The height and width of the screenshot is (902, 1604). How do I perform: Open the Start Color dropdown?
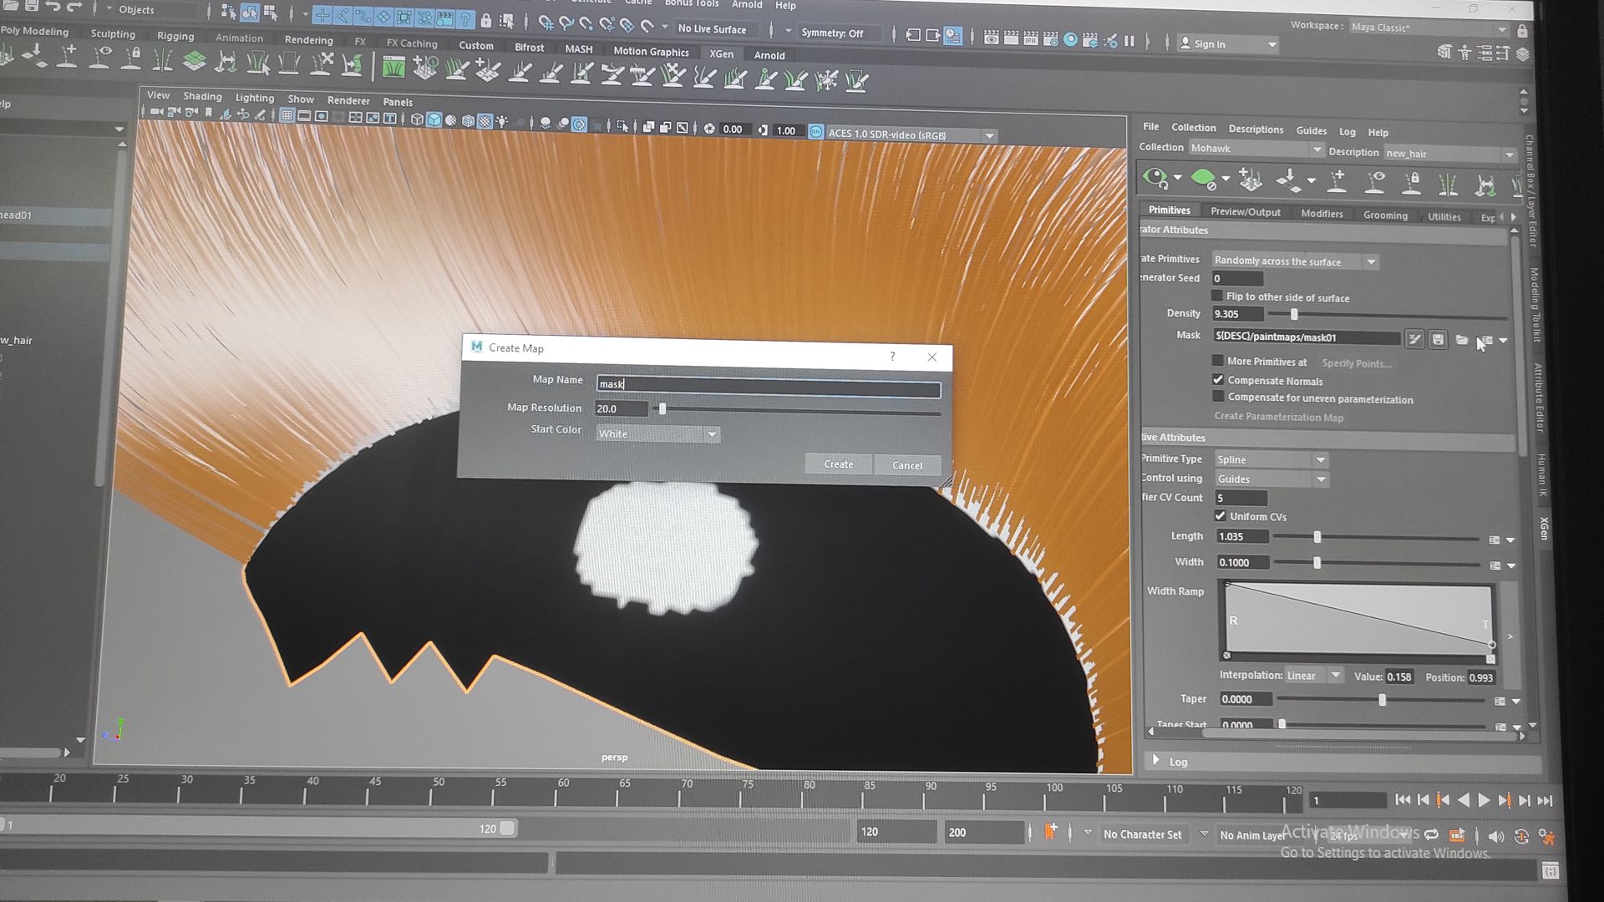tap(658, 434)
